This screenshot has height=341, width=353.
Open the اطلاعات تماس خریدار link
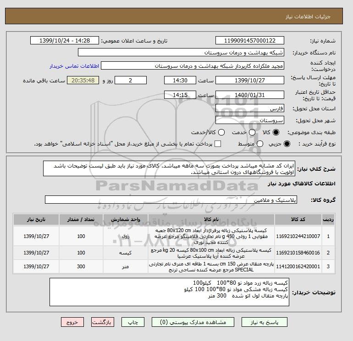click(74, 66)
